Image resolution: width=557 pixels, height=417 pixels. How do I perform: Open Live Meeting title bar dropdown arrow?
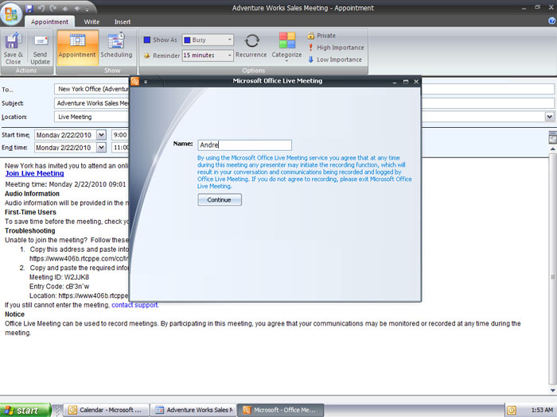click(x=146, y=82)
